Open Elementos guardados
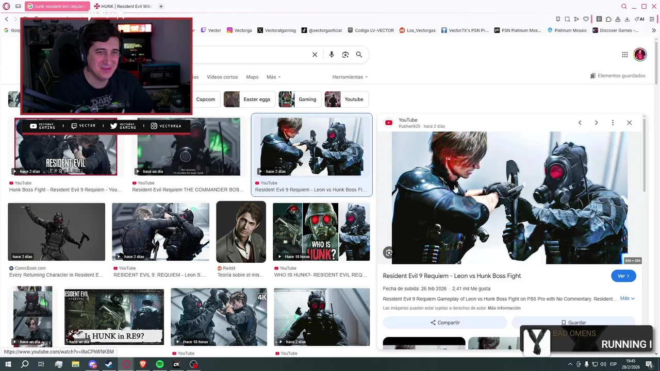Image resolution: width=660 pixels, height=371 pixels. pyautogui.click(x=618, y=76)
